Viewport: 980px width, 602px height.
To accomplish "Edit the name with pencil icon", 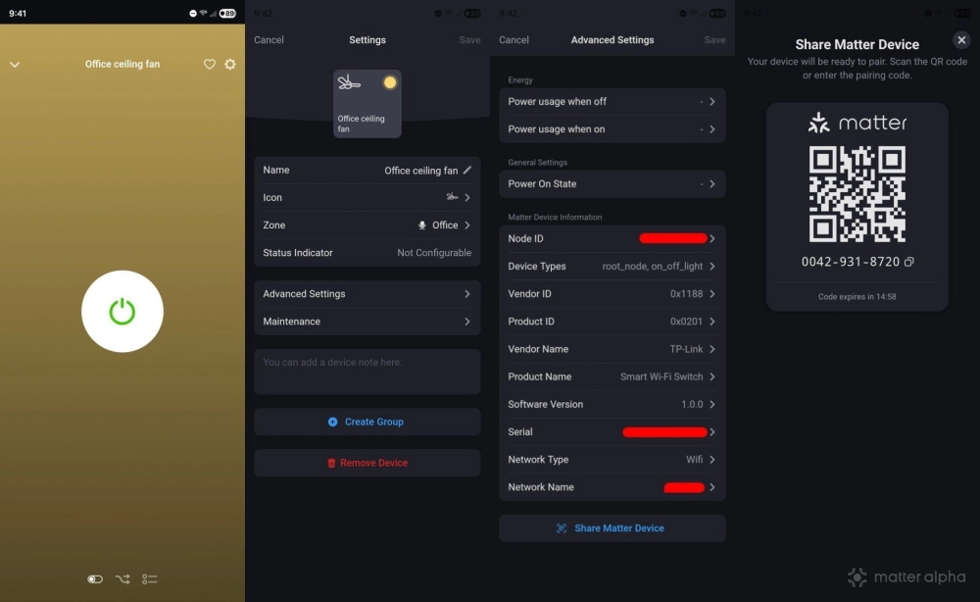I will pos(467,170).
